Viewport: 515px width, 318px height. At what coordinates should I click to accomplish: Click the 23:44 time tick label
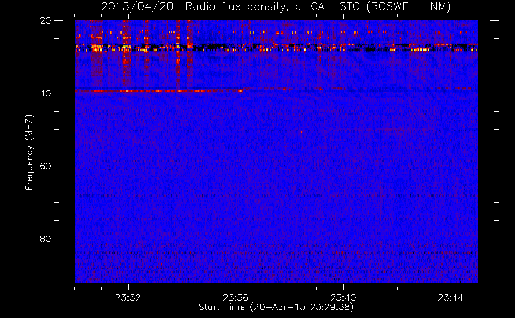coord(451,298)
